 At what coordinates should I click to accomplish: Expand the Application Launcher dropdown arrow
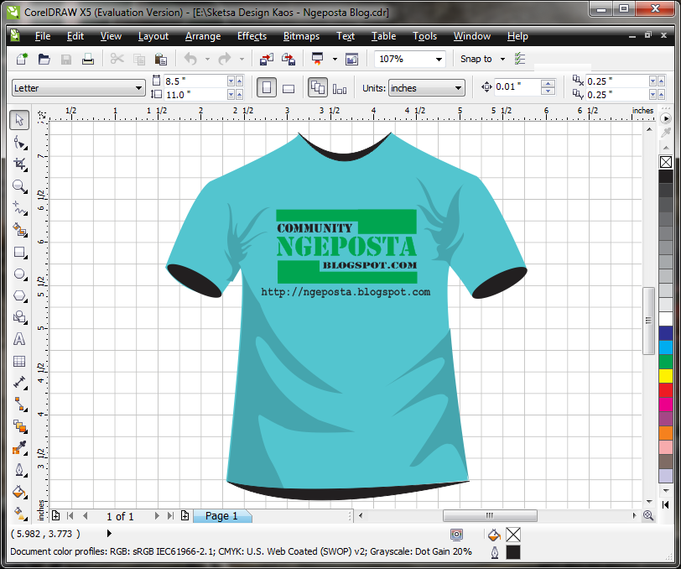pos(335,59)
